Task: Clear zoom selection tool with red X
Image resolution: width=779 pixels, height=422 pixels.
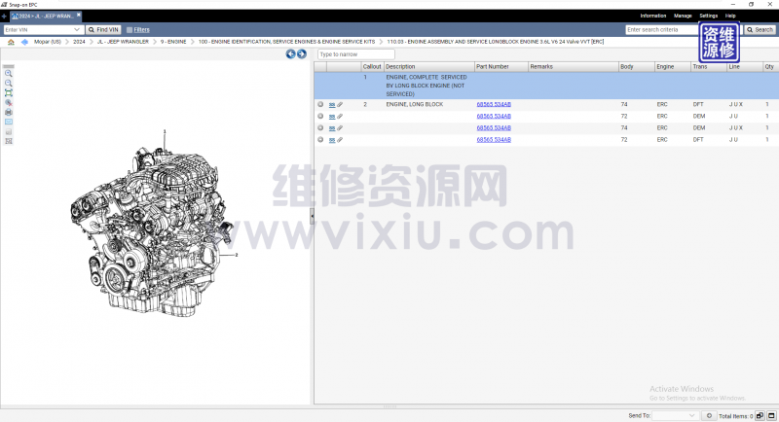Action: tap(9, 103)
